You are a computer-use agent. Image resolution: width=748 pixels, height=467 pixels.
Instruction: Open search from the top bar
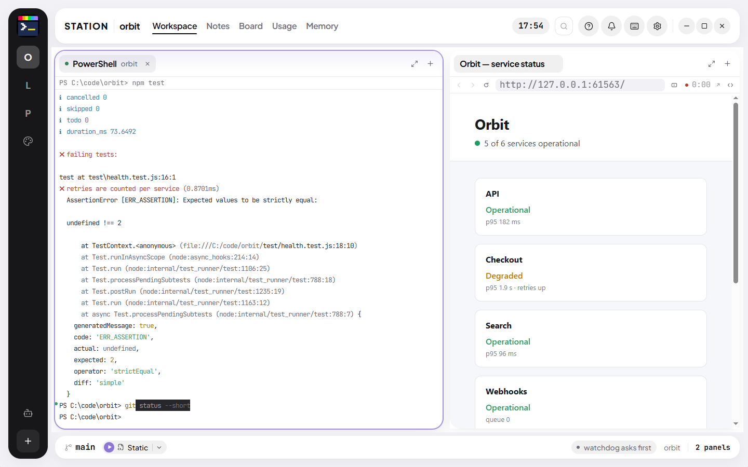click(564, 26)
